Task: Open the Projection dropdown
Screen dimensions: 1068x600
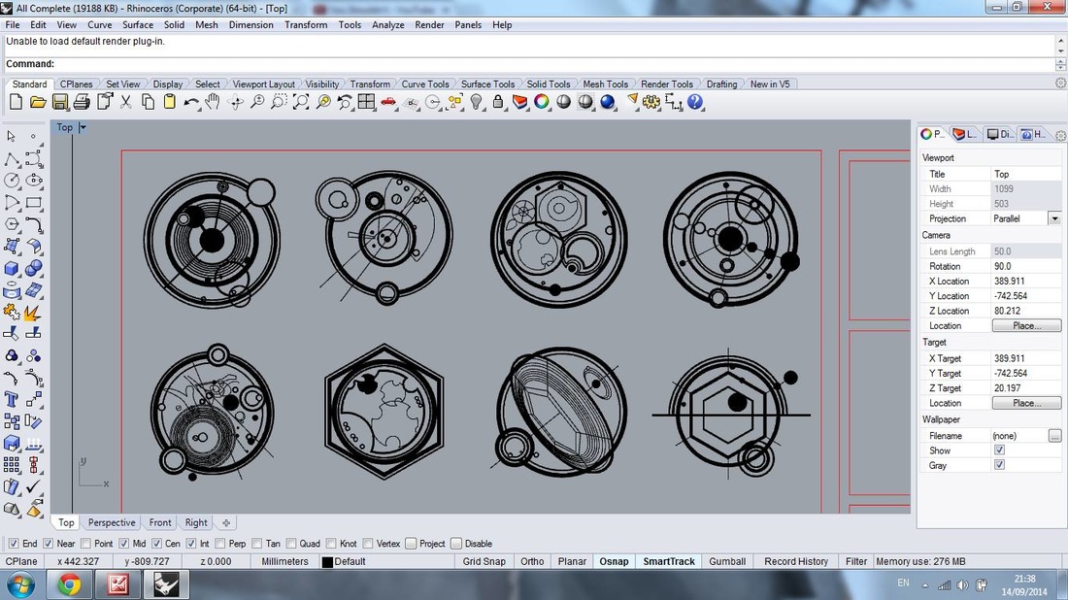Action: point(1054,218)
